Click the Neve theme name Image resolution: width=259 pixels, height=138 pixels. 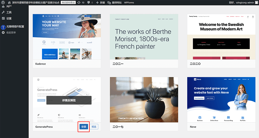[x=193, y=127]
